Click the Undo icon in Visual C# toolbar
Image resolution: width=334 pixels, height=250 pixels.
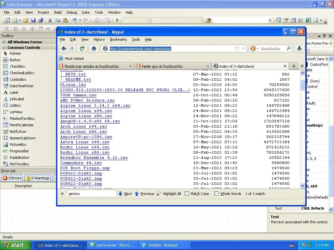coord(74,20)
